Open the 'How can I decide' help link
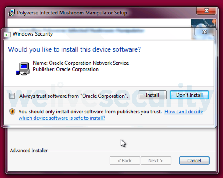The width and height of the screenshot is (223, 178). pos(110,115)
